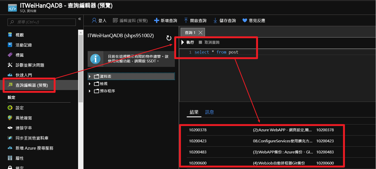
Task: Click the first-column cell 10200483
Action: click(198, 152)
